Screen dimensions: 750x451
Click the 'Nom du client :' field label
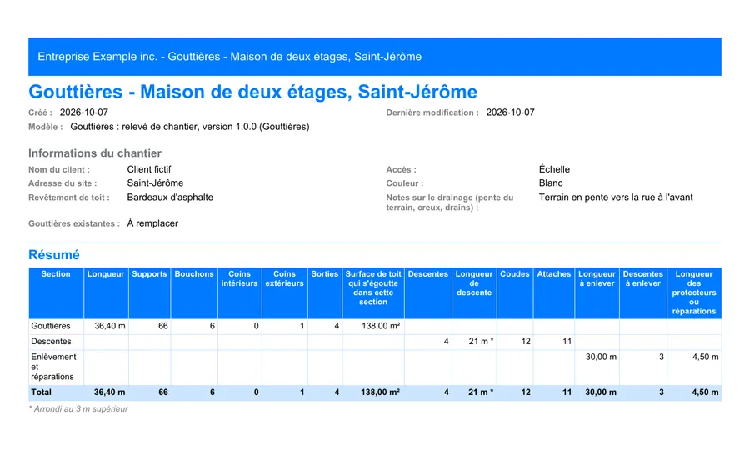coord(59,170)
